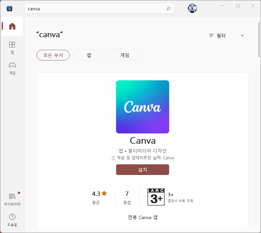Click the info icon beside 제공 및 업데이트한 날짜
This screenshot has height=233, width=261.
[x=113, y=158]
